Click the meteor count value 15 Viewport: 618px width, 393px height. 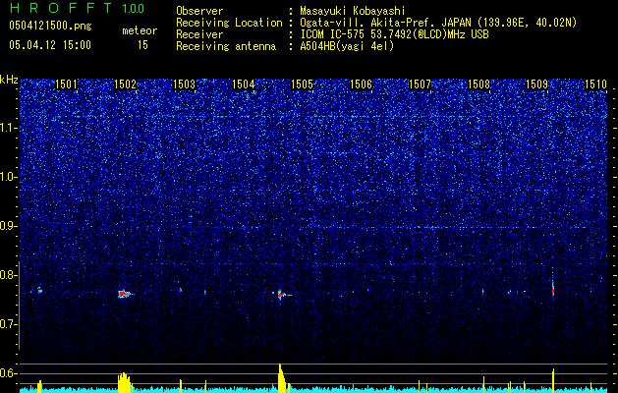coord(142,45)
